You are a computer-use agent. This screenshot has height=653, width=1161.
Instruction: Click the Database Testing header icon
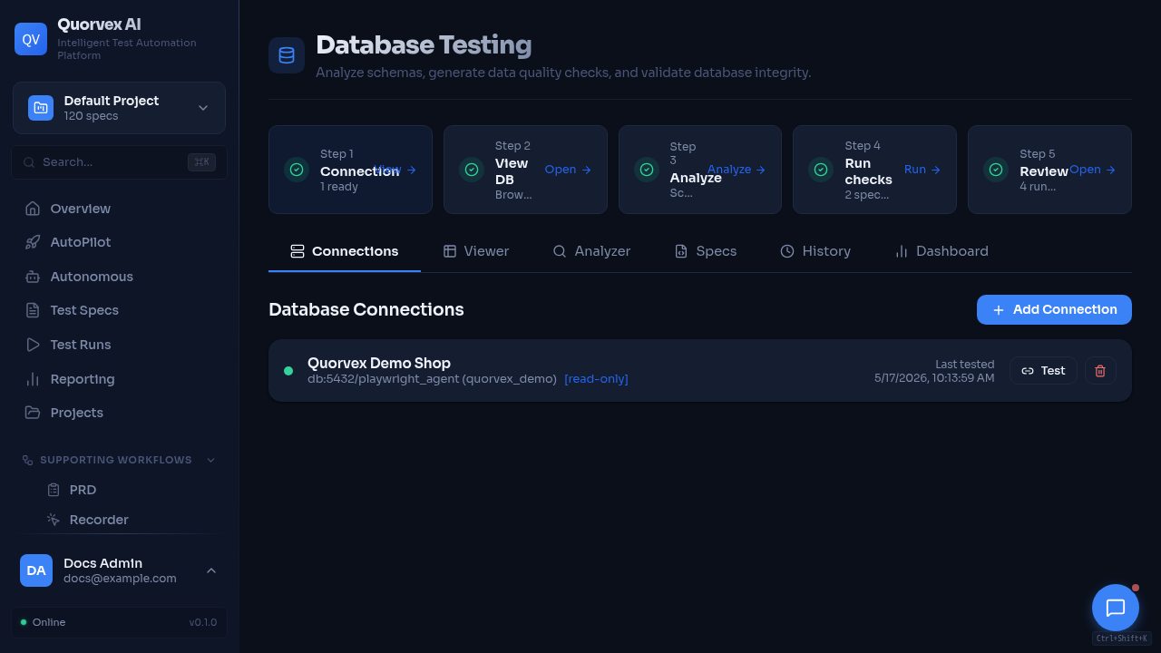tap(287, 55)
